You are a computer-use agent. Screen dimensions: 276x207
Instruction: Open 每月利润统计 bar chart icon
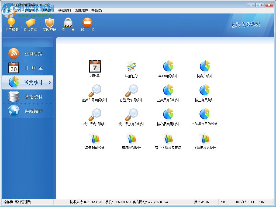131,139
